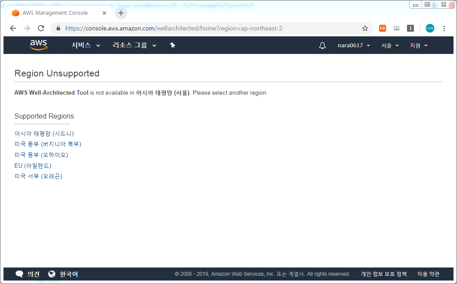Viewport: 457px width, 284px height.
Task: Click the AWS cube favicon on the tab
Action: coord(15,13)
